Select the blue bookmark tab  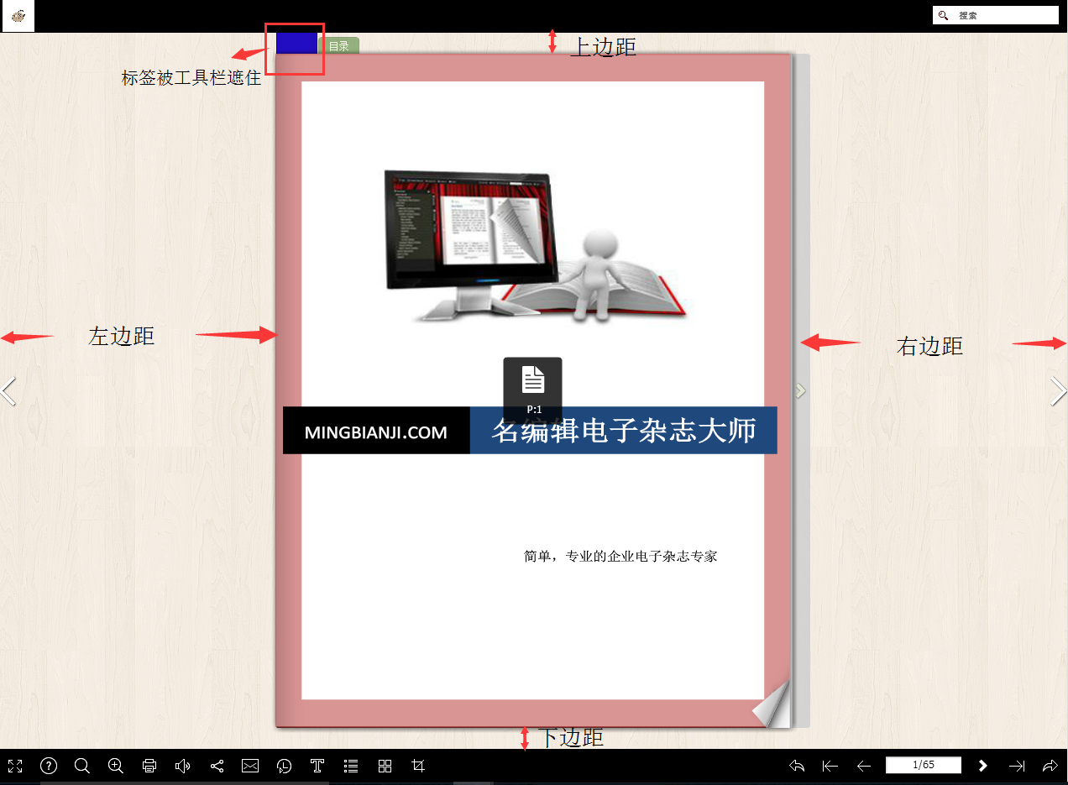tap(296, 44)
